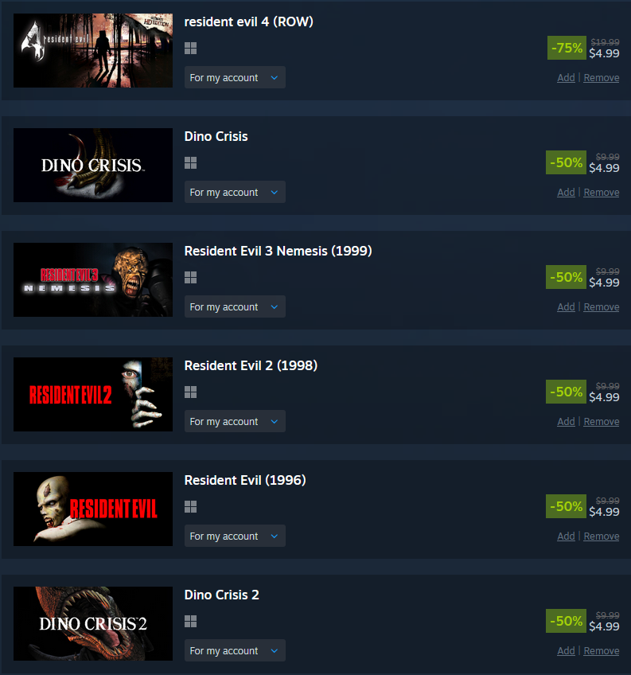Viewport: 631px width, 675px height.
Task: Remove Dino Crisis 2 from cart
Action: (x=602, y=650)
